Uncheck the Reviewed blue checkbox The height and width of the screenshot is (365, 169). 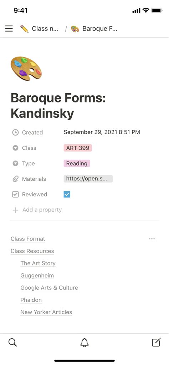click(x=67, y=194)
